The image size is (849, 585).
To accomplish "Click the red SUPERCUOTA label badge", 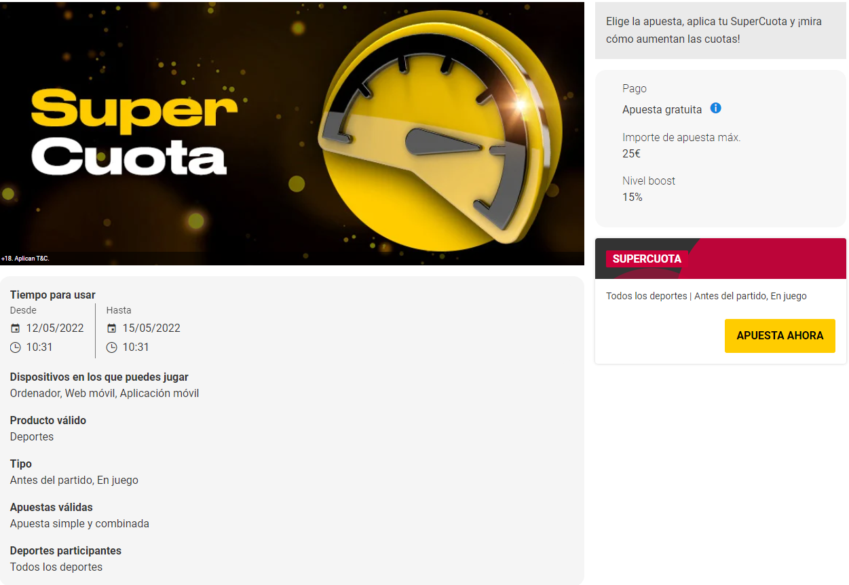I will point(647,259).
